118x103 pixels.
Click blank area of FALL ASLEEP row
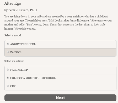click(72, 70)
